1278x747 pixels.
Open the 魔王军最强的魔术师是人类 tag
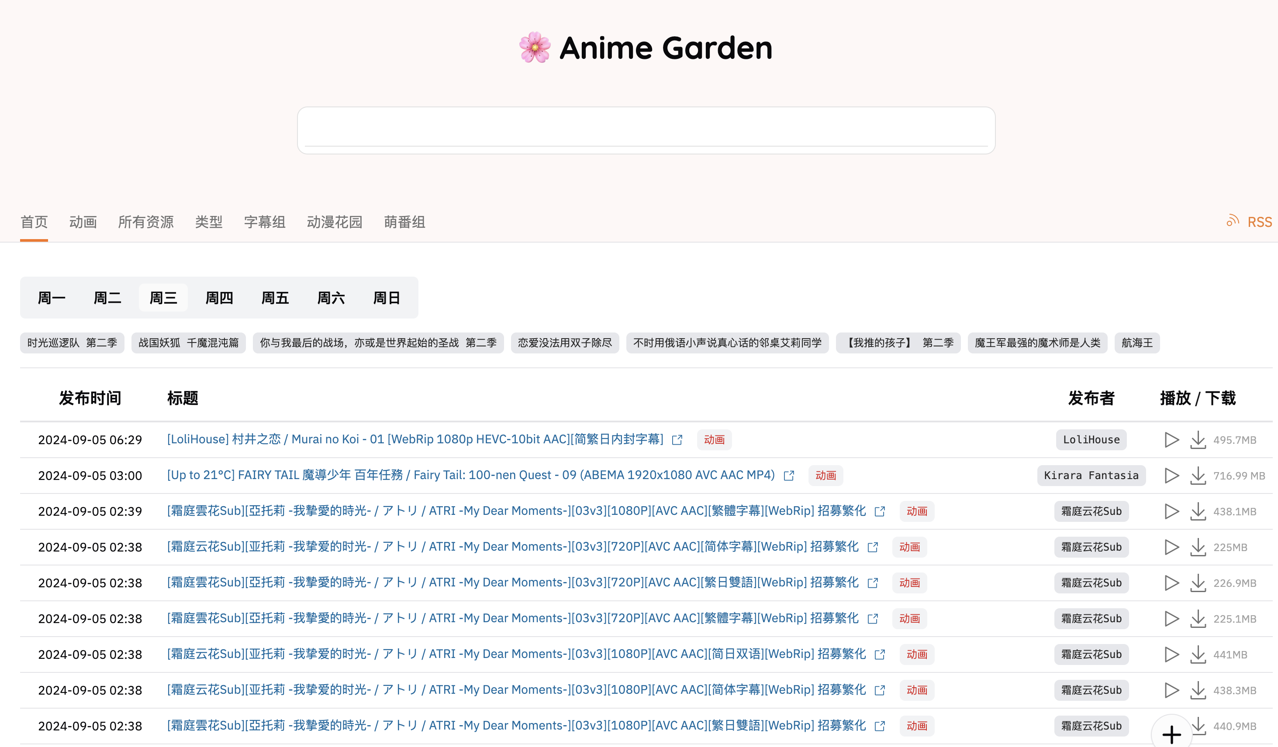pos(1038,343)
